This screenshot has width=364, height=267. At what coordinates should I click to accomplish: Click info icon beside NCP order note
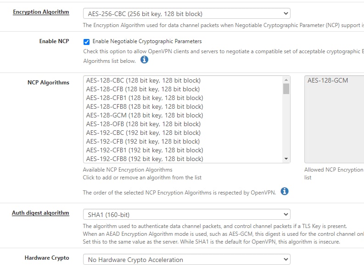(285, 191)
